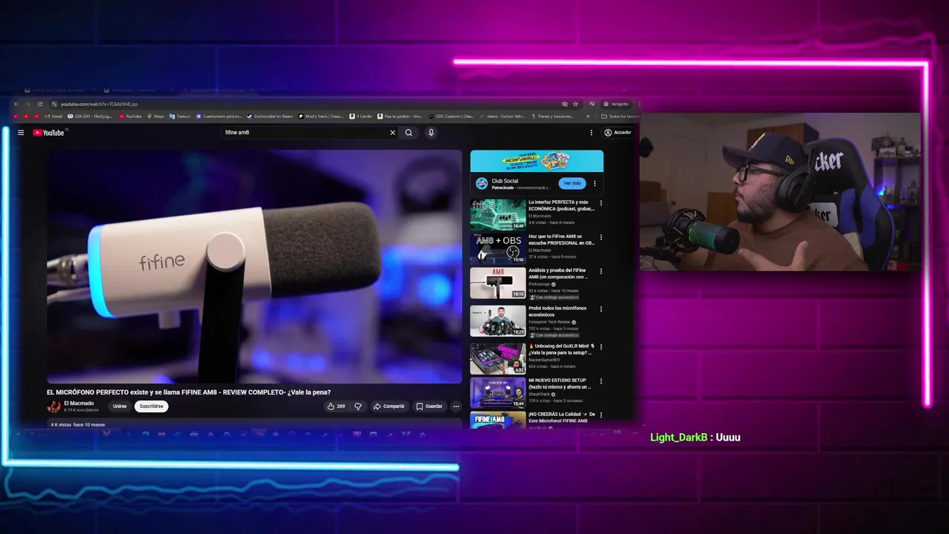
Task: Open the 'El Macmado' channel name link
Action: [x=79, y=403]
